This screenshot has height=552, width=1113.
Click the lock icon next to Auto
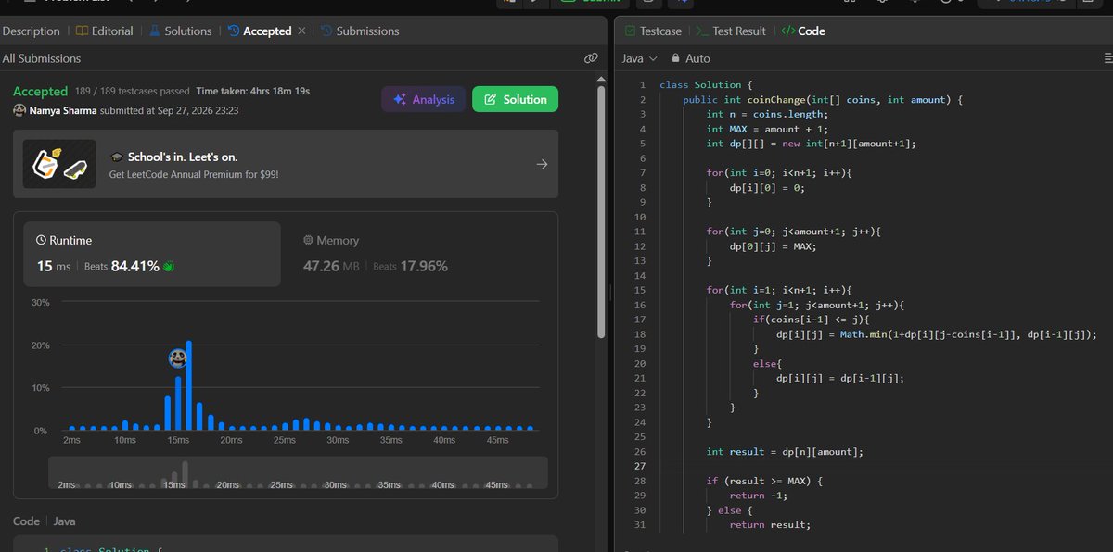coord(675,58)
